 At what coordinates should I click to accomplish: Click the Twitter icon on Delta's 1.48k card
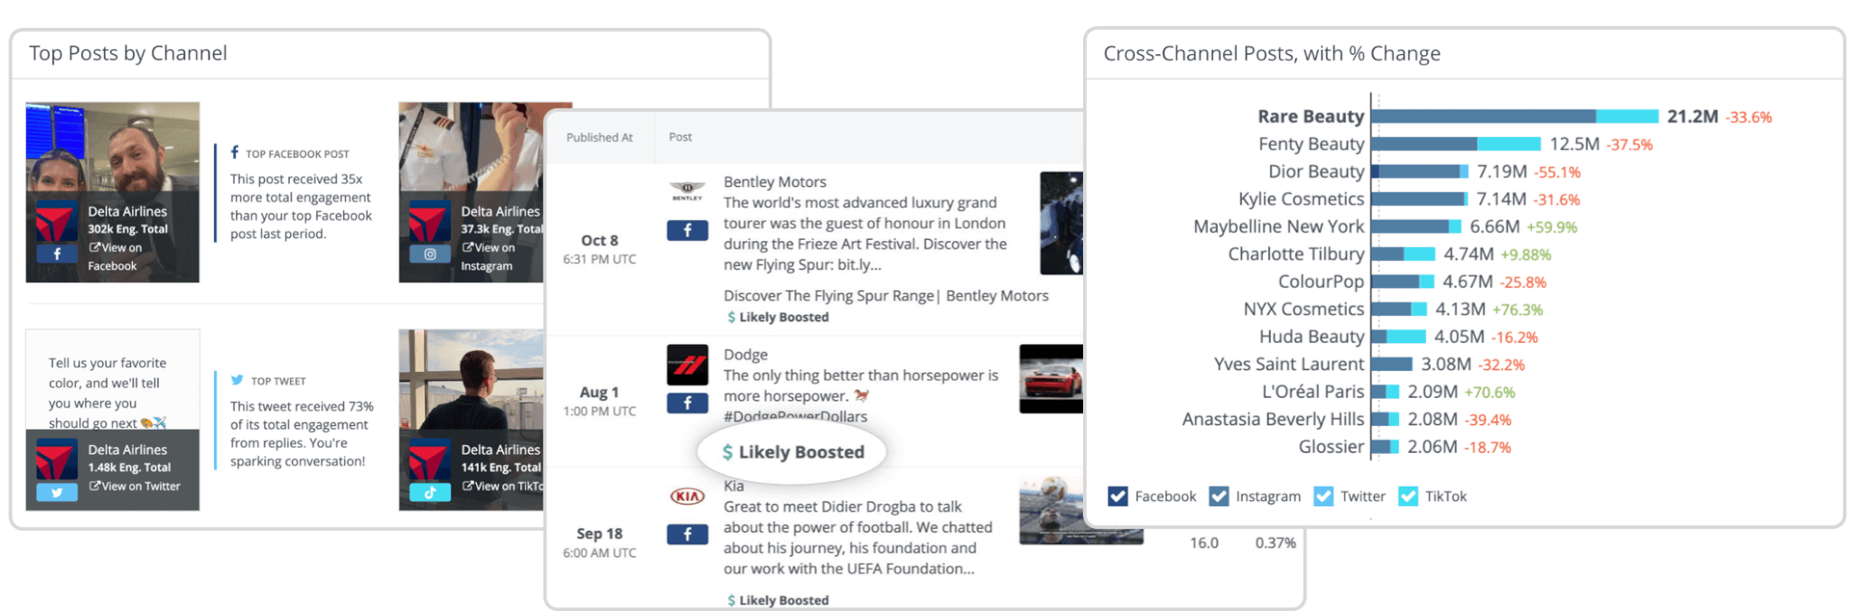click(57, 492)
